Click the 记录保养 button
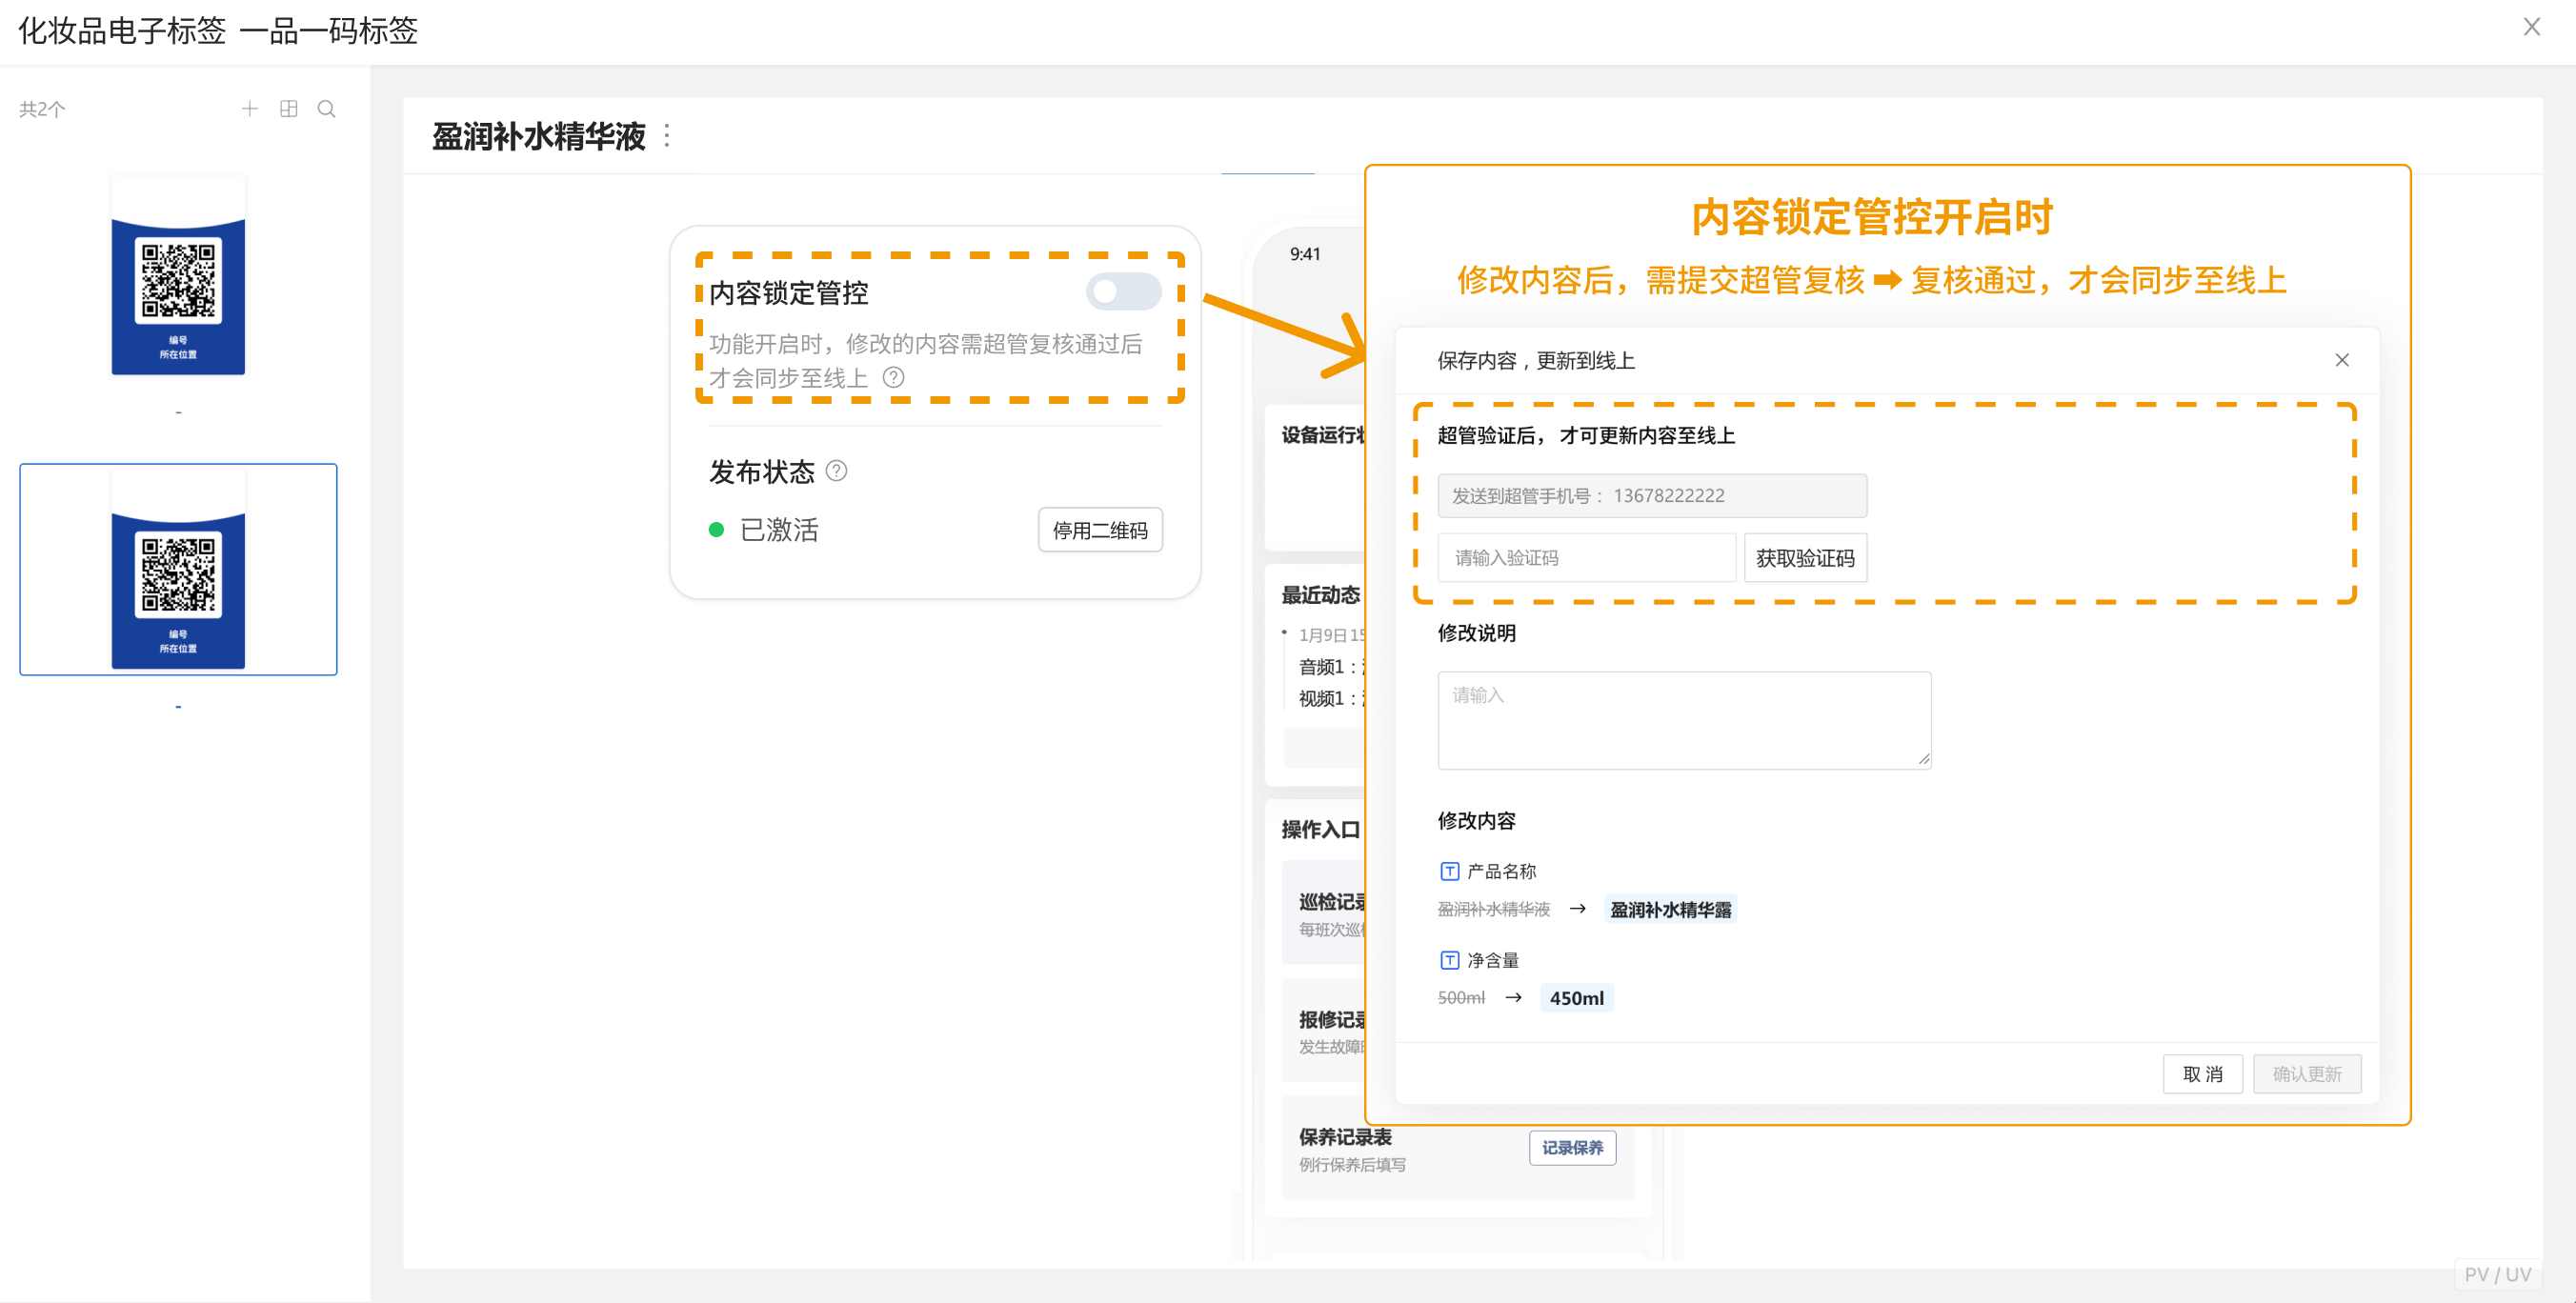Screen dimensions: 2576x1303 1571,1148
